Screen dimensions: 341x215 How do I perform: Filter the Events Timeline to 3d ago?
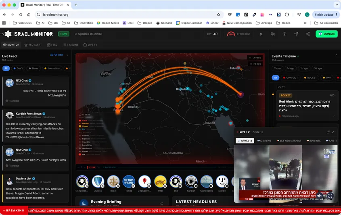coord(318,68)
